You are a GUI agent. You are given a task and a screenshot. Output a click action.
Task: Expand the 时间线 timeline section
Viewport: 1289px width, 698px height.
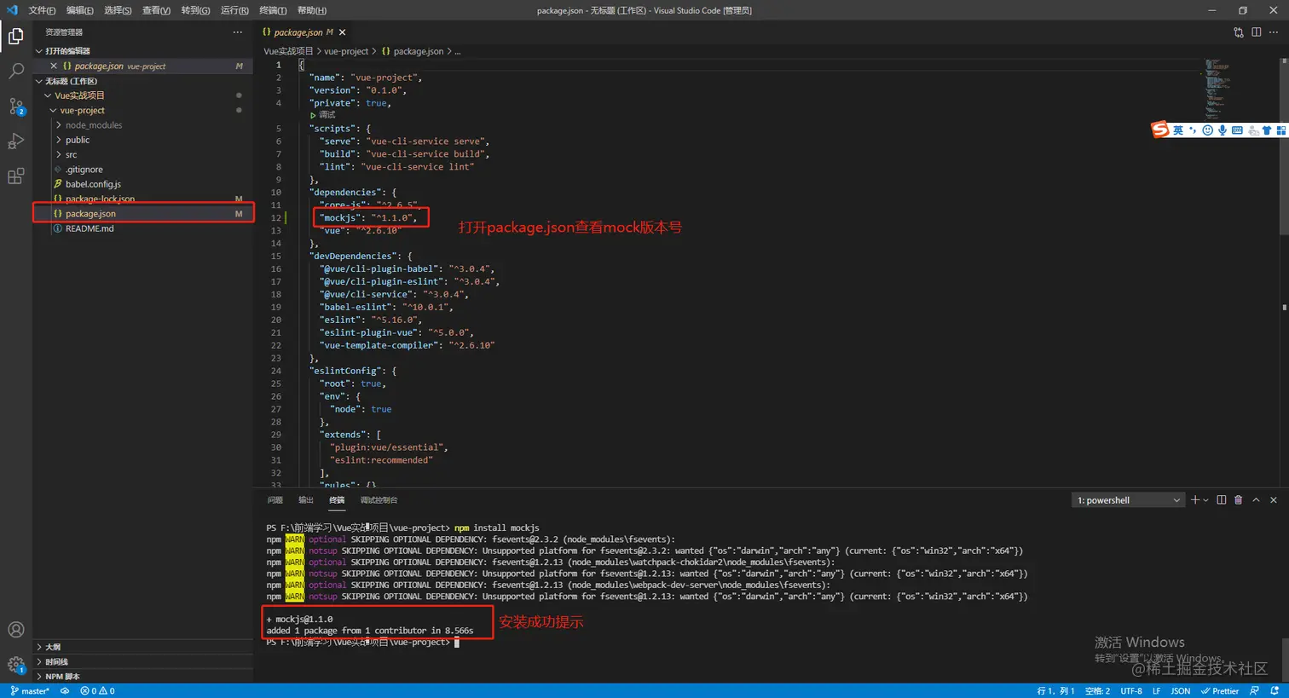click(x=142, y=661)
